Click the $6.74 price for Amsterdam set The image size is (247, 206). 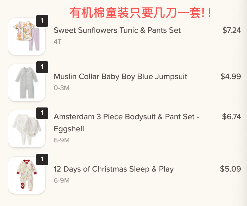231,117
